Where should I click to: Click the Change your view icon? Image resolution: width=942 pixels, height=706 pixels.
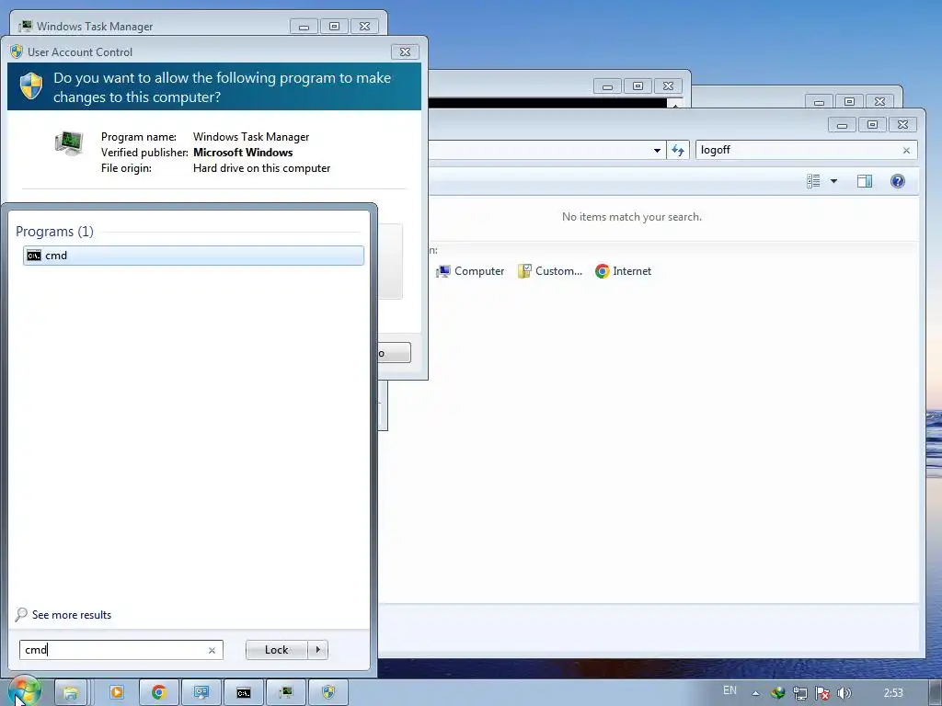click(813, 181)
